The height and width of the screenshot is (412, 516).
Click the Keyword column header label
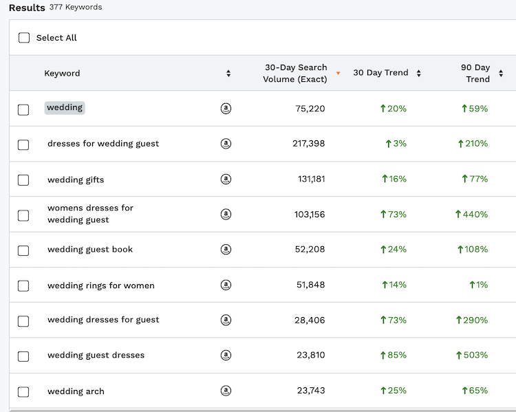[x=62, y=74]
